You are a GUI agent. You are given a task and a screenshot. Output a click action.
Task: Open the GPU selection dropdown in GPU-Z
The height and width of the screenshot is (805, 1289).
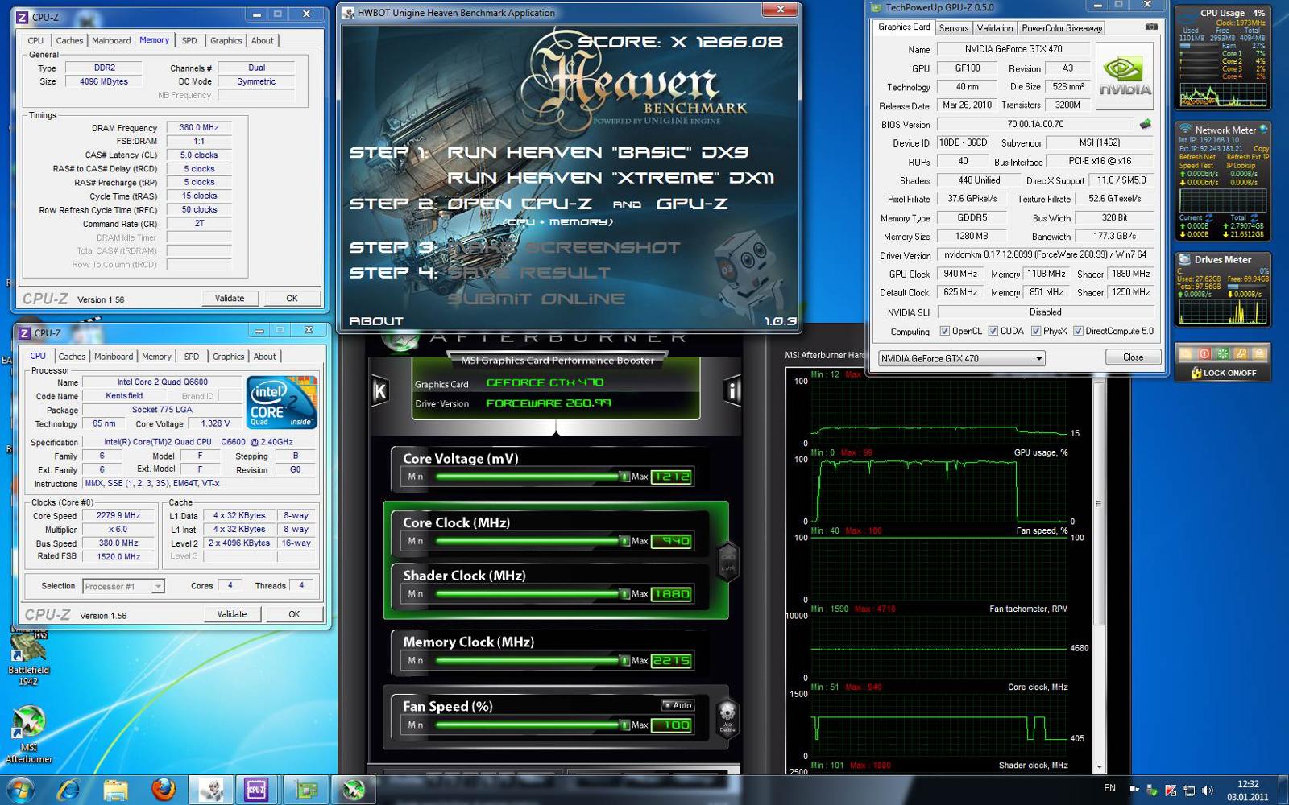click(x=962, y=358)
